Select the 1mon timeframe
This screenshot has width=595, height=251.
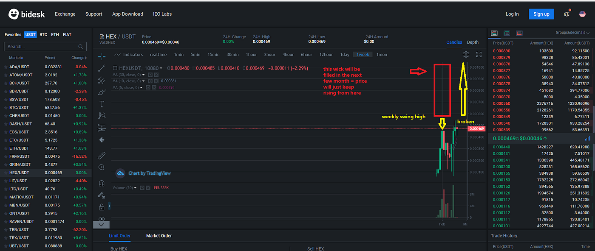tap(382, 55)
